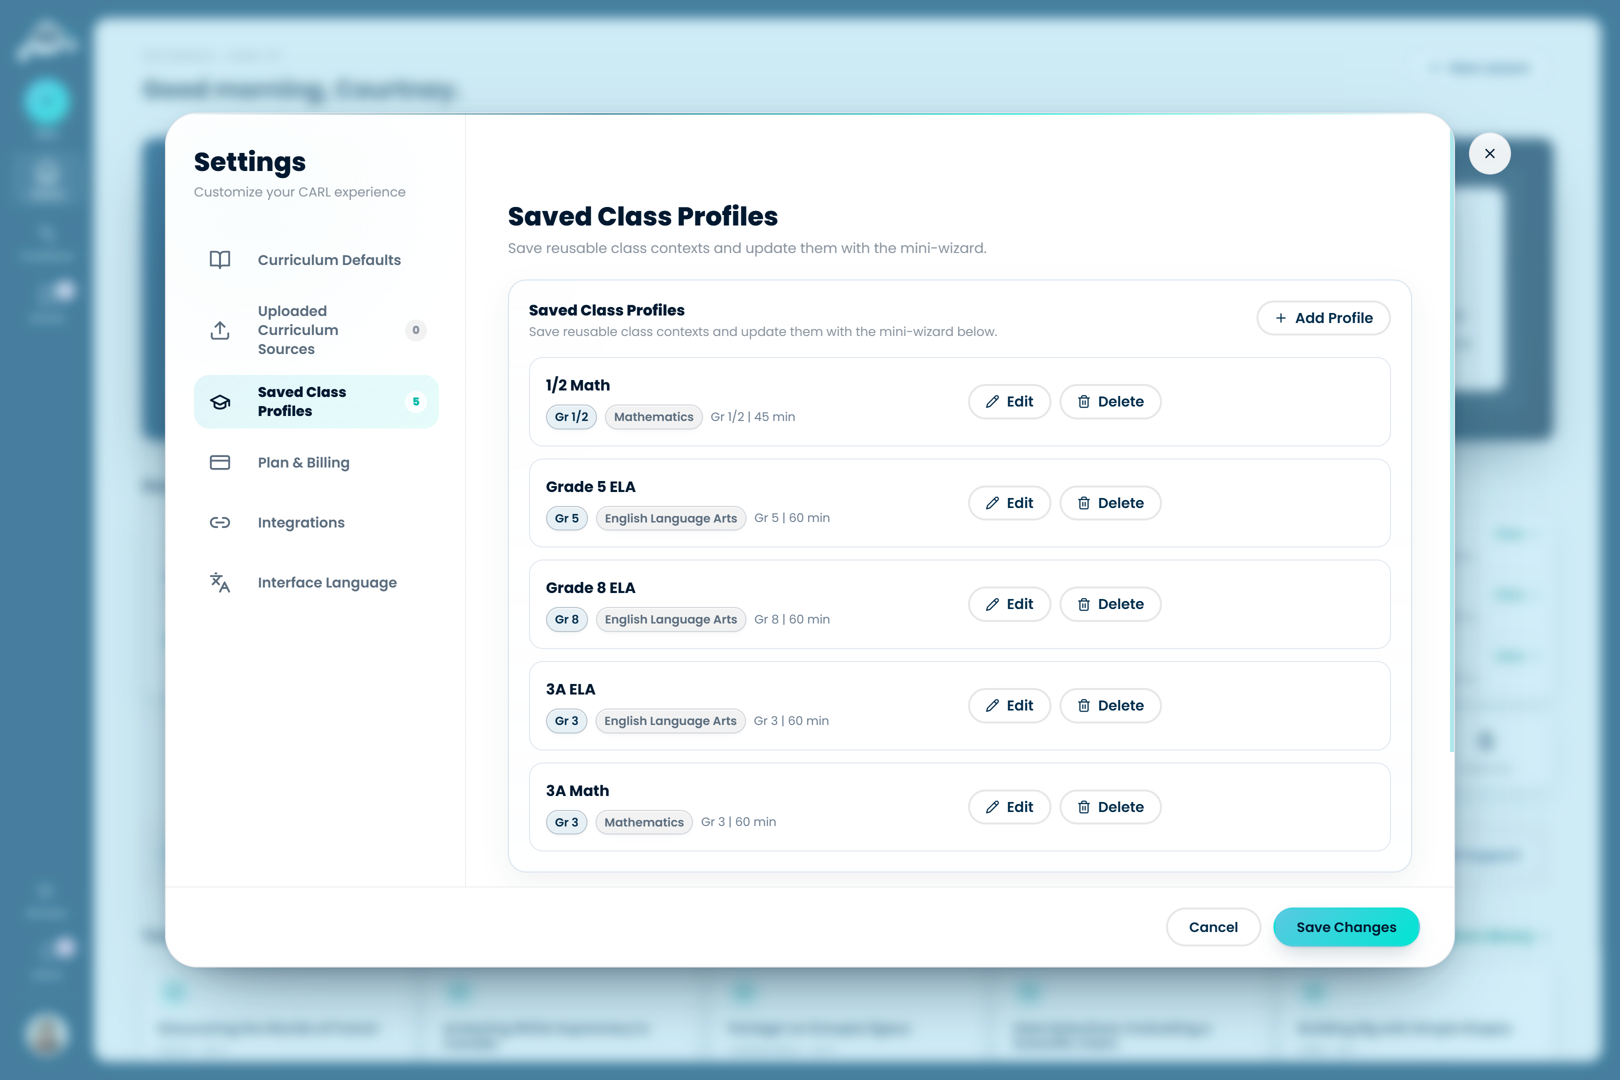Click the Grade 5 ELA profile title
The image size is (1620, 1080).
[591, 486]
